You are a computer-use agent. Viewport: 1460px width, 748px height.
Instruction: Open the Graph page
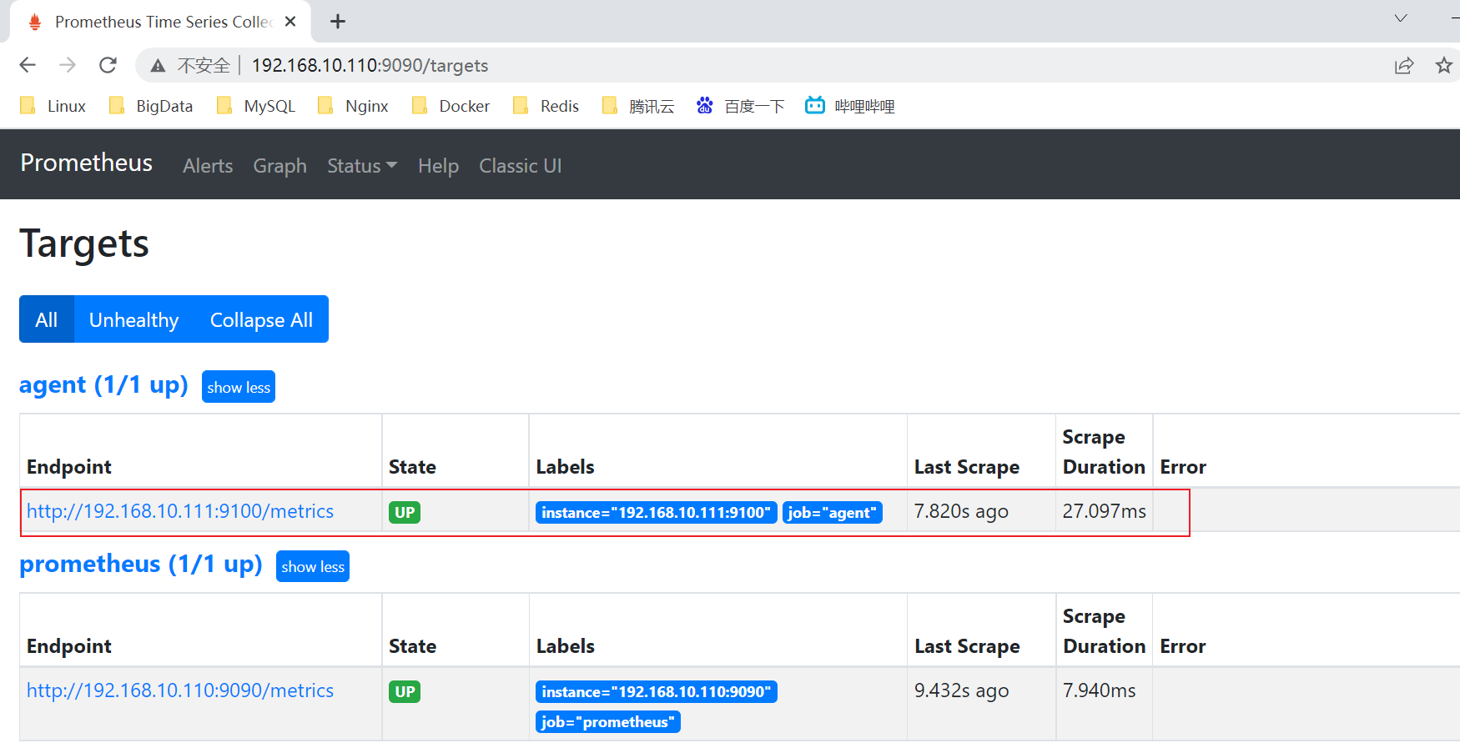(280, 166)
